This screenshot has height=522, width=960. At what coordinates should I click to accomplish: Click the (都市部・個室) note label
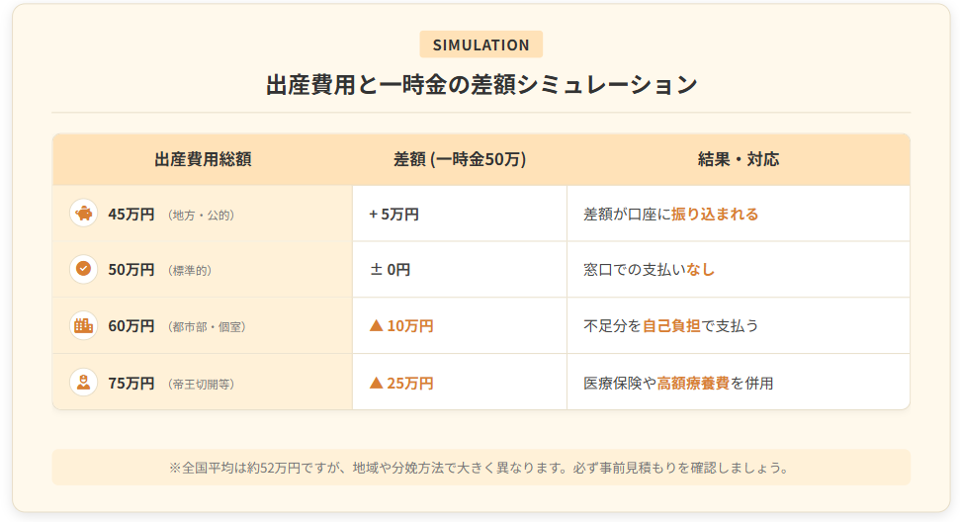[x=208, y=326]
